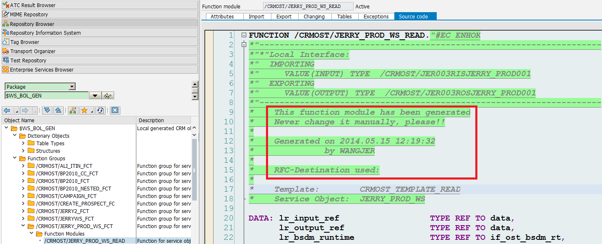Click the Collapse all nodes icon
The image size is (602, 244).
click(x=58, y=110)
